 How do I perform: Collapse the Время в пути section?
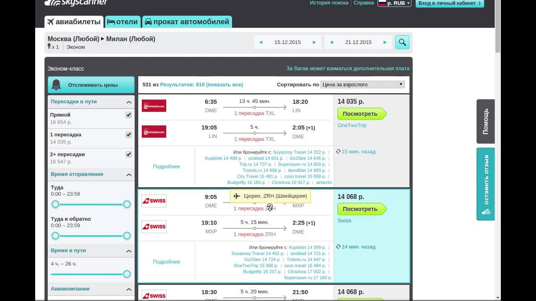[129, 251]
